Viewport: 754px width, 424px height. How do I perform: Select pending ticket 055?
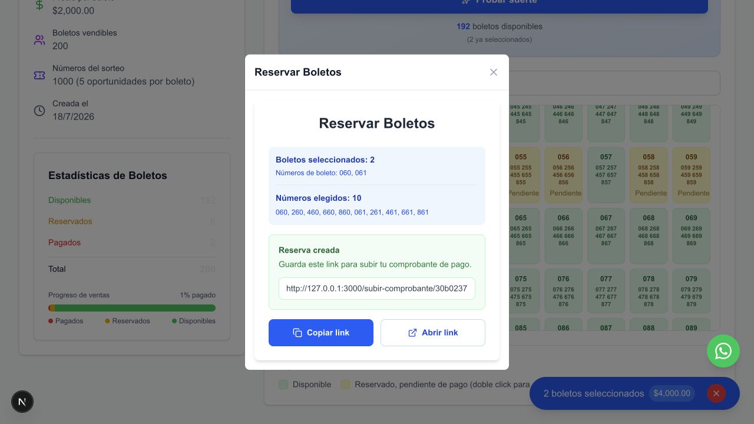(x=522, y=174)
